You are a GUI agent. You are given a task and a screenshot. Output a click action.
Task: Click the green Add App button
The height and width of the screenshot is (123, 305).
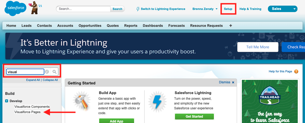(117, 121)
